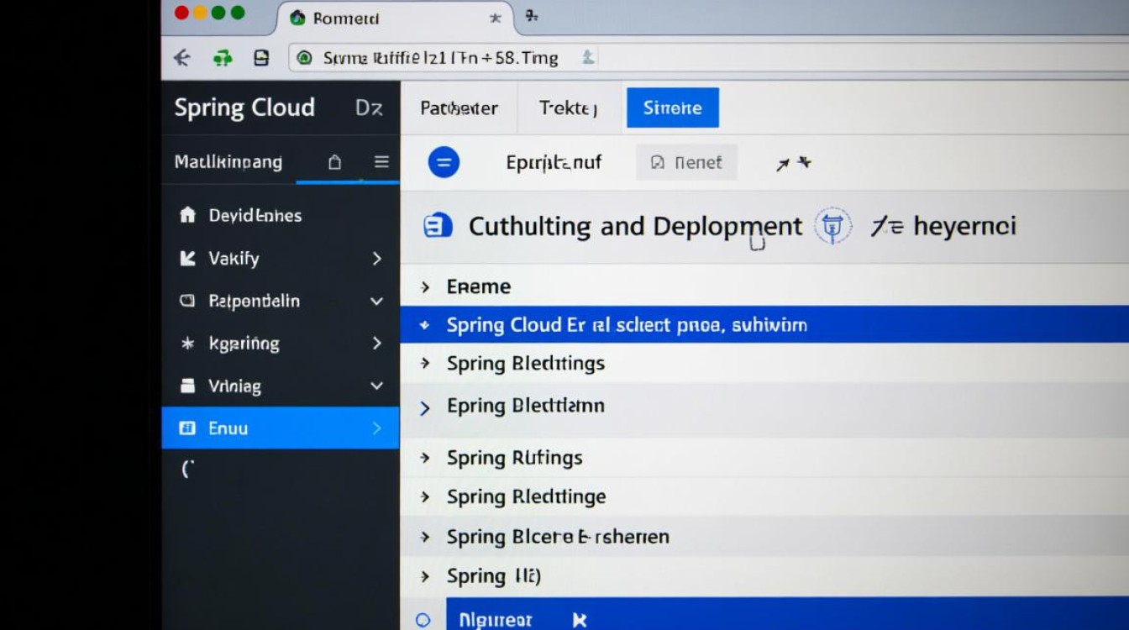
Task: Click the square icon left of the address bar
Action: click(x=261, y=58)
